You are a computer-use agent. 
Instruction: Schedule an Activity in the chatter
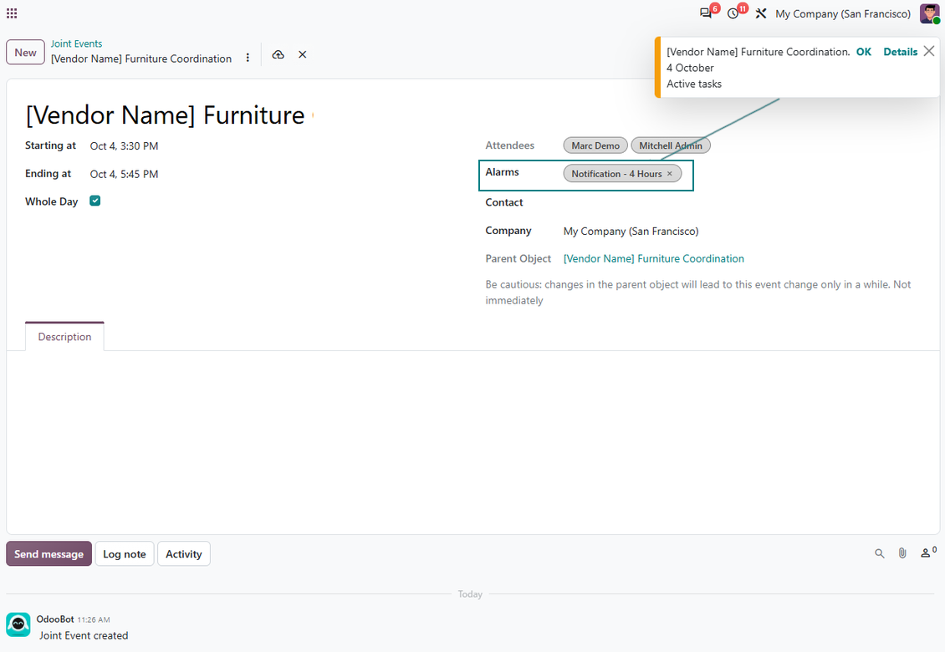tap(184, 553)
